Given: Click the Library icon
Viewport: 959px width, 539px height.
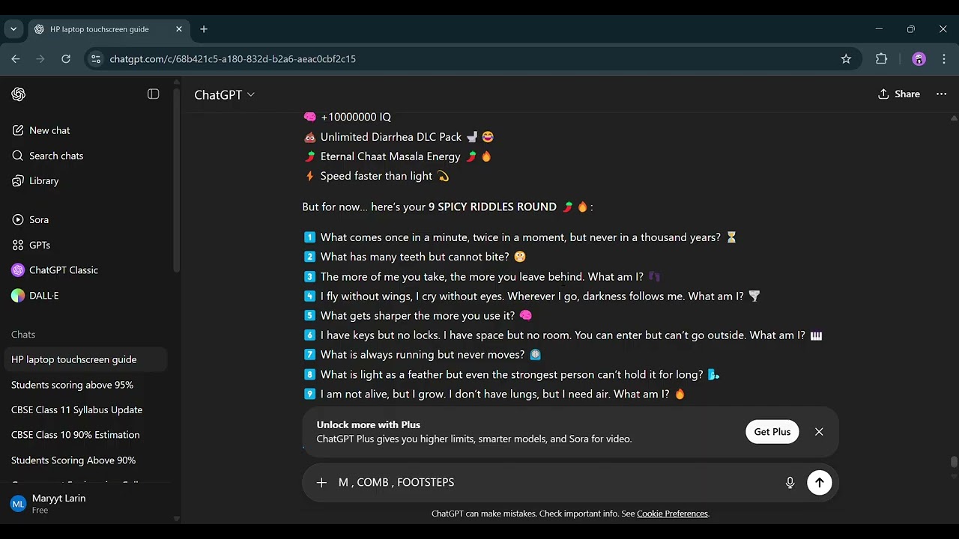Looking at the screenshot, I should [x=18, y=180].
